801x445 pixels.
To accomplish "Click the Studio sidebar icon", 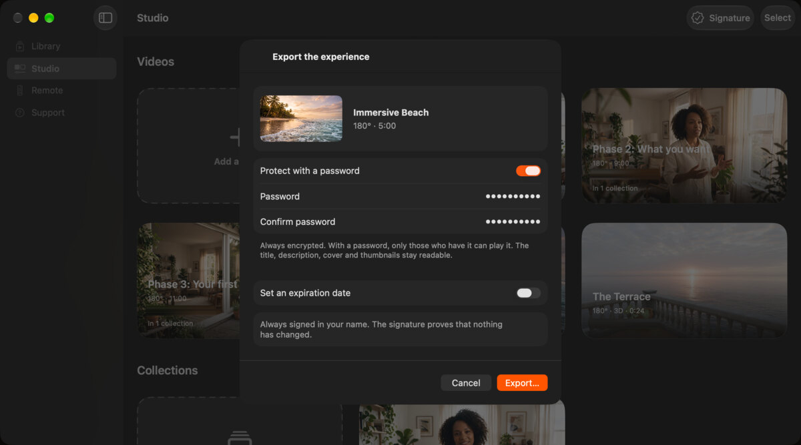I will tap(20, 68).
